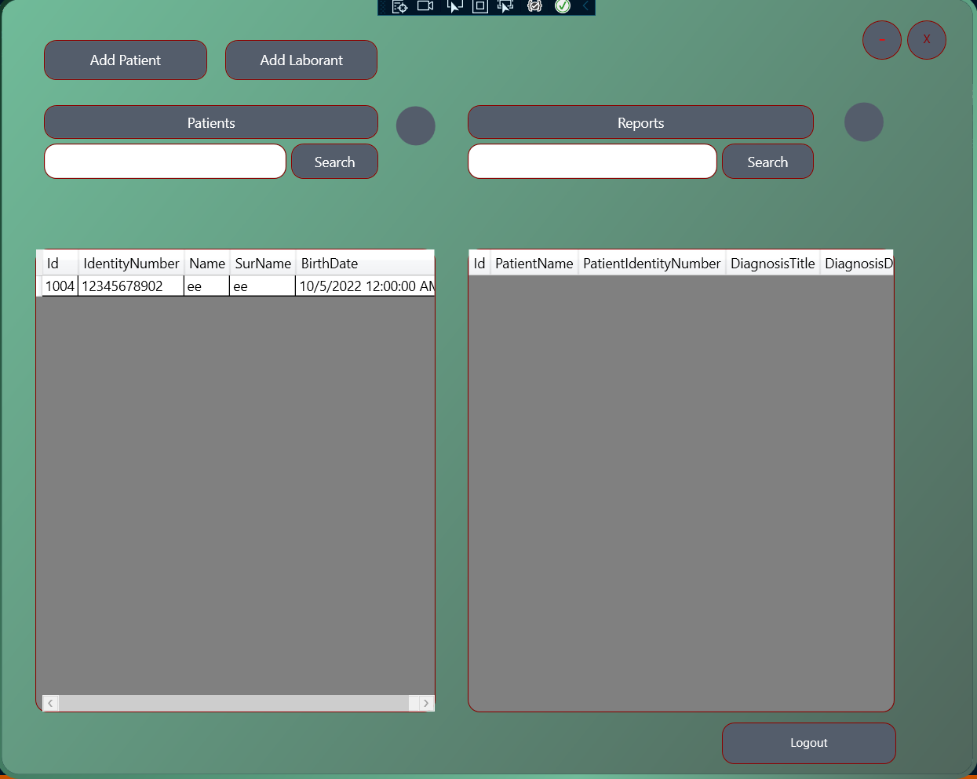
Task: Focus the patients search input field
Action: click(166, 162)
